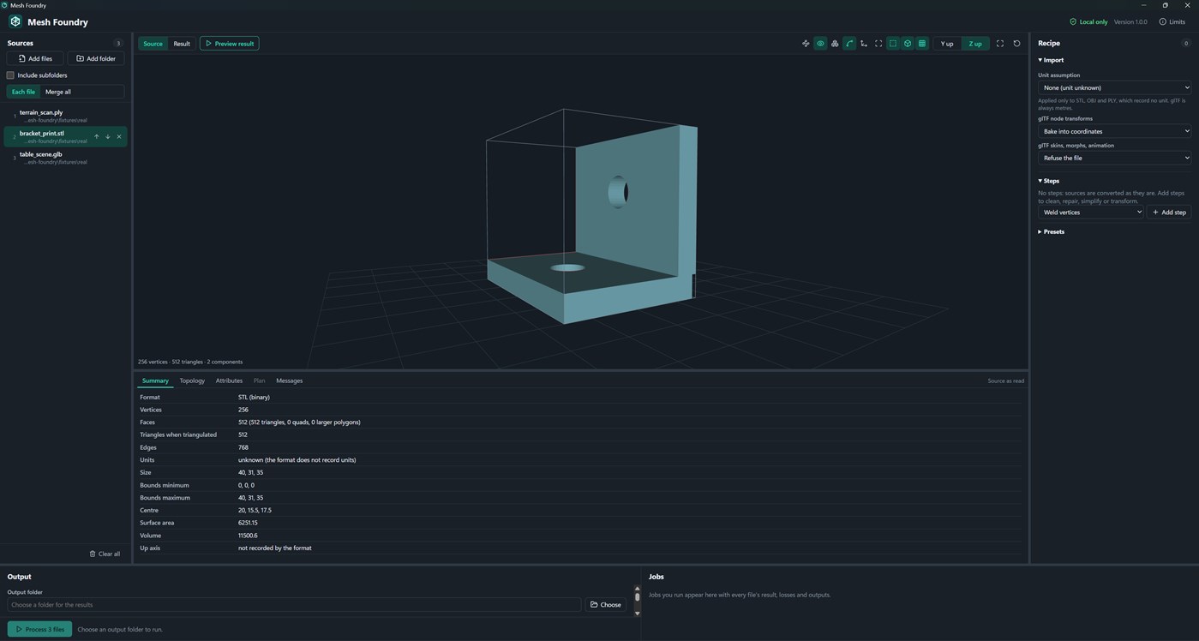
Task: Click the first icon in viewport toolbar
Action: [806, 44]
